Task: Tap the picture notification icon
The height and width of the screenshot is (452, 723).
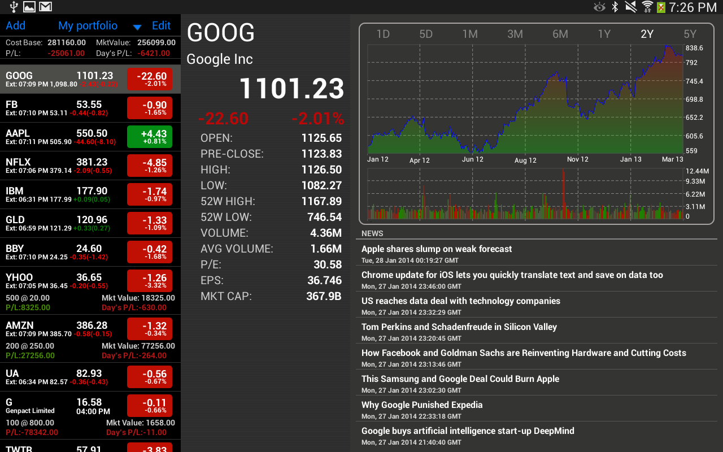Action: pyautogui.click(x=29, y=7)
